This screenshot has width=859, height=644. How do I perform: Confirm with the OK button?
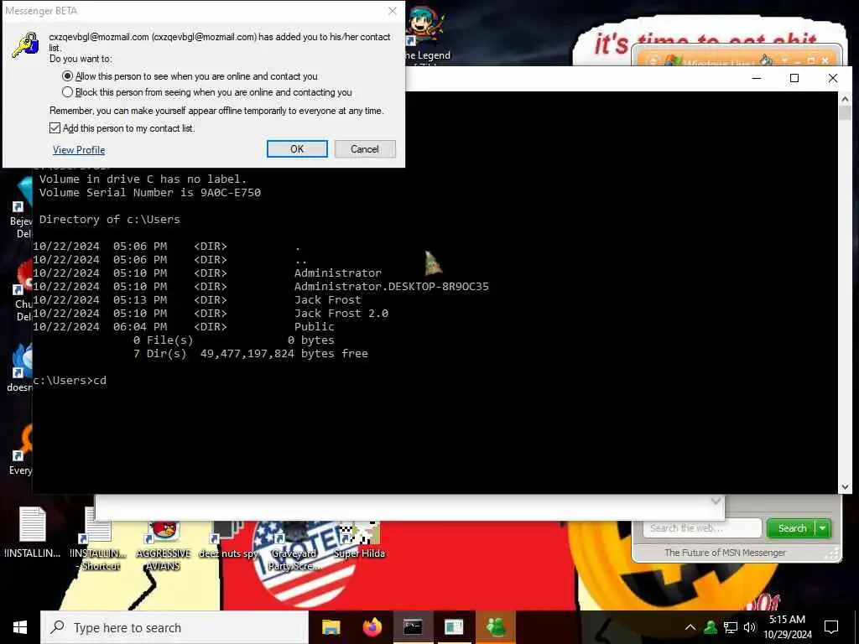click(297, 149)
